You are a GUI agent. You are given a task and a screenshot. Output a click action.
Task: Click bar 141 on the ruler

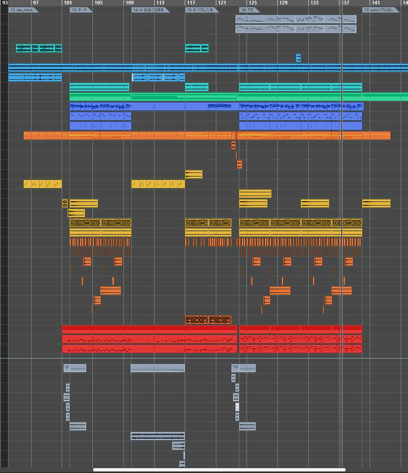click(376, 3)
